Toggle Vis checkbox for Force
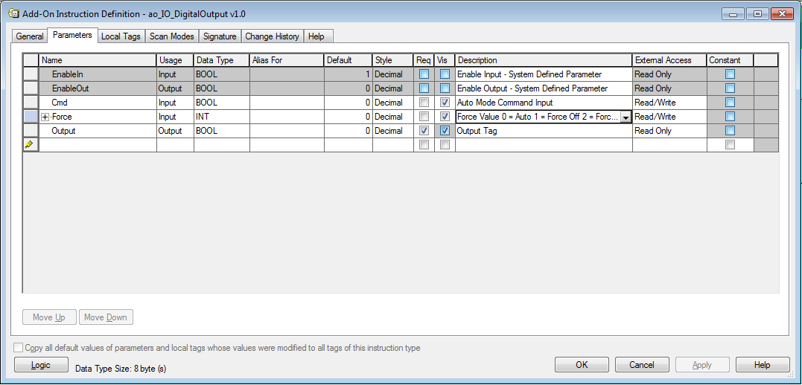The width and height of the screenshot is (802, 385). pyautogui.click(x=445, y=117)
